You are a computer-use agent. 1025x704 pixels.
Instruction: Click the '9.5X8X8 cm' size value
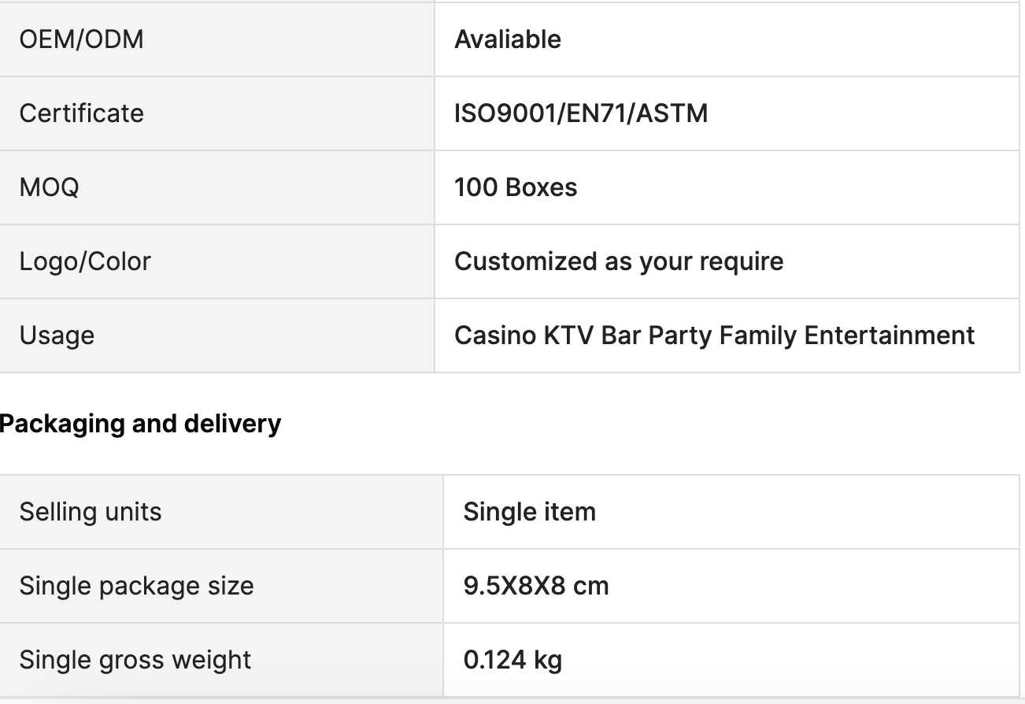[x=536, y=586]
